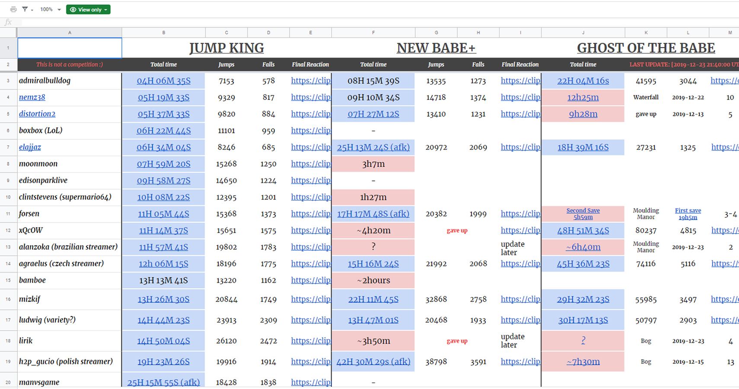Viewport: 739px width, 389px height.
Task: Open admiralbulldog's 04H 06M 35S time link
Action: pyautogui.click(x=163, y=81)
